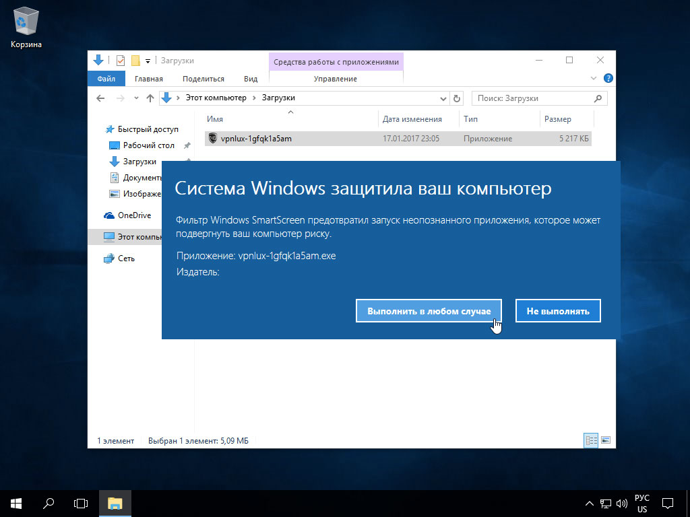This screenshot has width=690, height=517.
Task: Open Explorer help question mark icon
Action: point(608,78)
